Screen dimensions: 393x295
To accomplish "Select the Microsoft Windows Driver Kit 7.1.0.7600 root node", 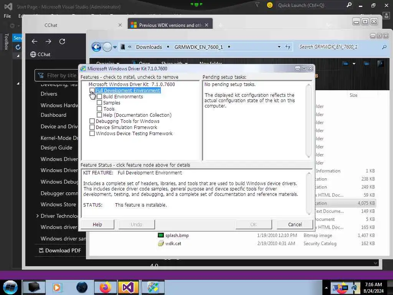I will pyautogui.click(x=132, y=84).
